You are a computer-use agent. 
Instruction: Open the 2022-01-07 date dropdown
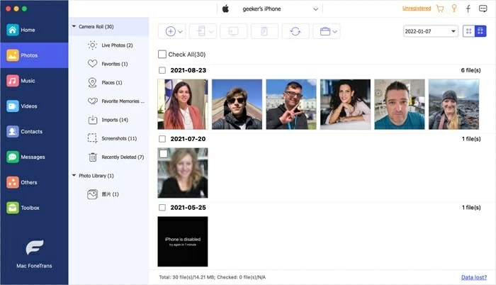tap(430, 32)
